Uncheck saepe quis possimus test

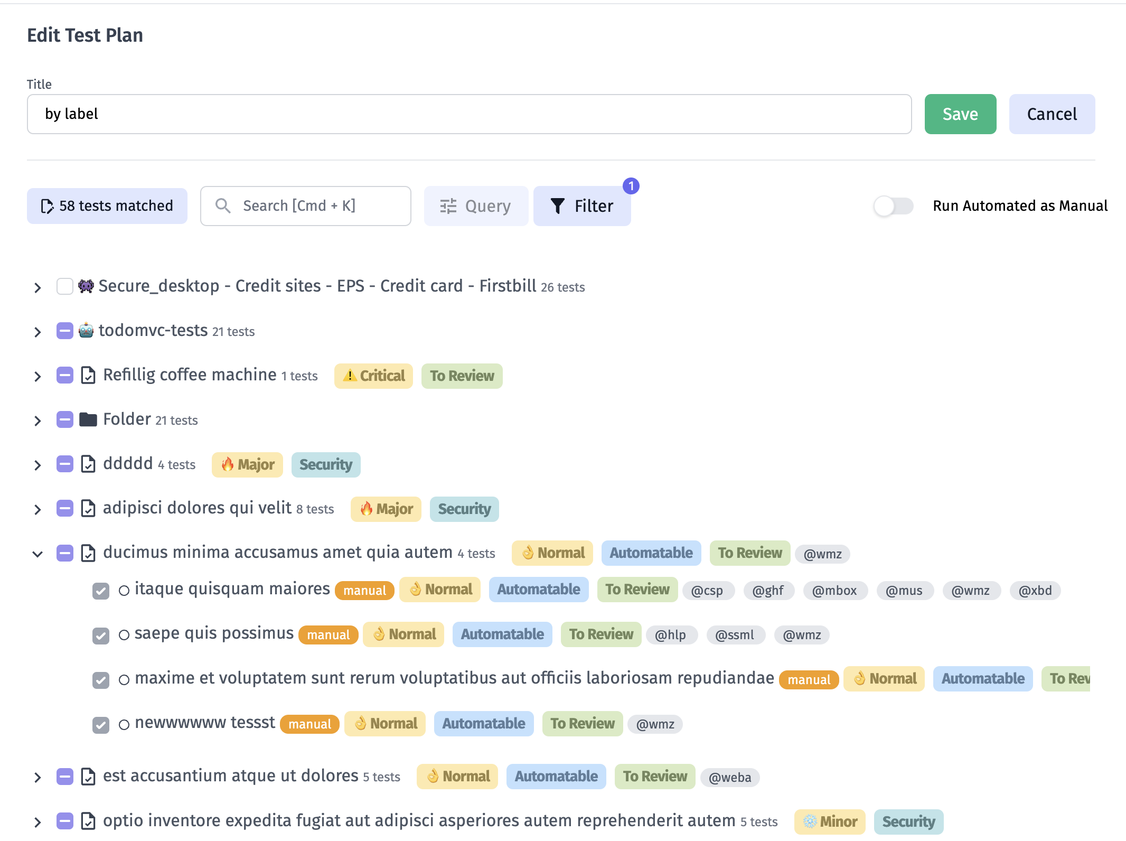[101, 636]
